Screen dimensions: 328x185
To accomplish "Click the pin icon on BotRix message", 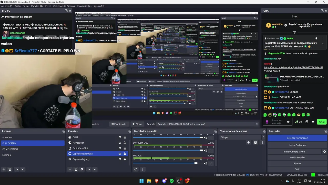I will coord(316,39).
